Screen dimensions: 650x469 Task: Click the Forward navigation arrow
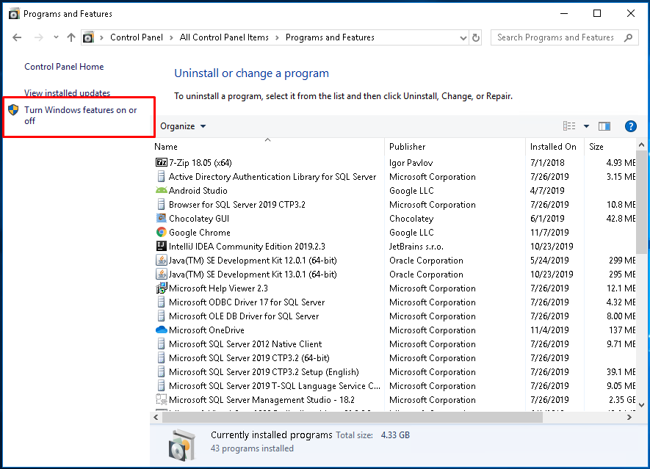click(x=38, y=37)
